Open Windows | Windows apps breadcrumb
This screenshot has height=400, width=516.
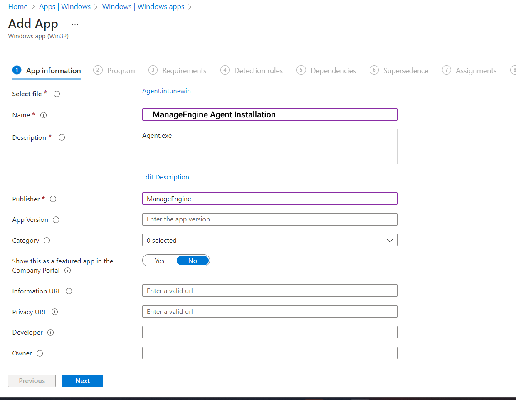click(x=143, y=7)
